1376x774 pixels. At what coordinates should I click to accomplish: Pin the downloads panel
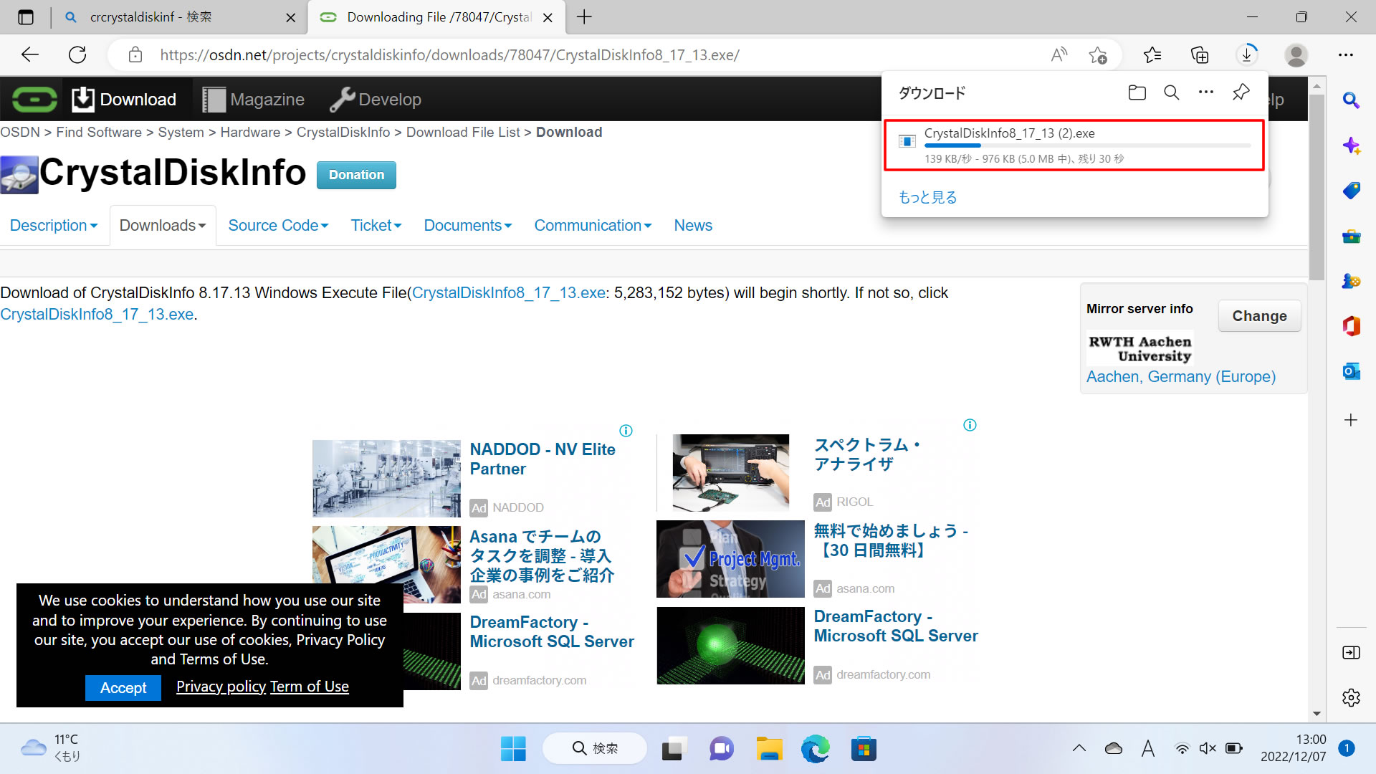pos(1241,92)
